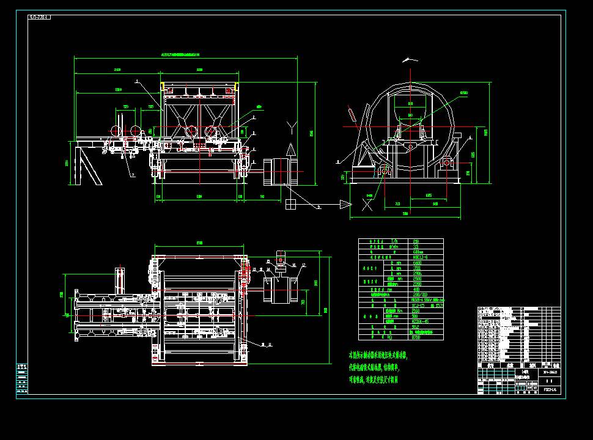Click the value 400 in the specification table
593x440 pixels.
click(x=416, y=289)
